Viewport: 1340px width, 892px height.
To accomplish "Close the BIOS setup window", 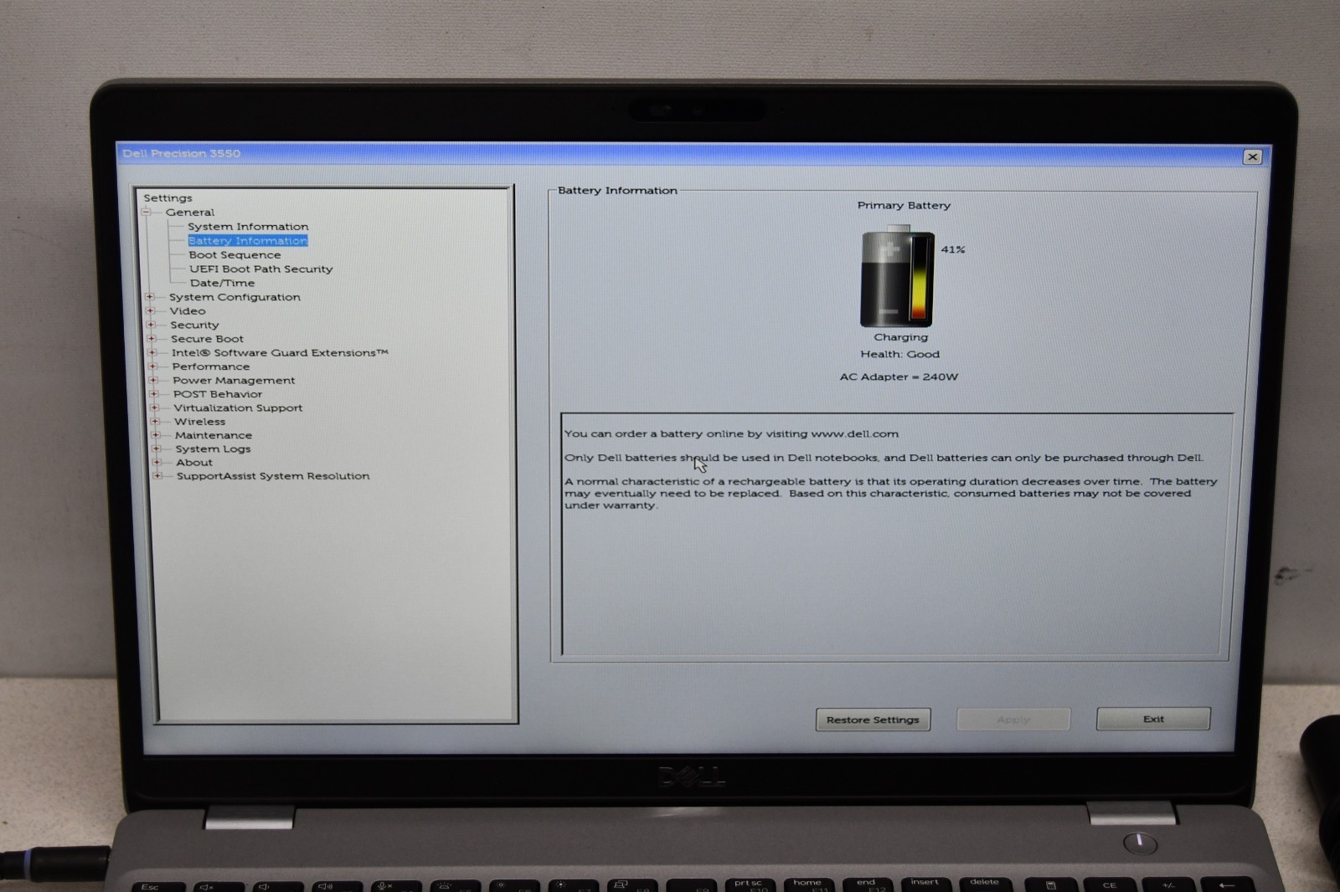I will coord(1252,156).
